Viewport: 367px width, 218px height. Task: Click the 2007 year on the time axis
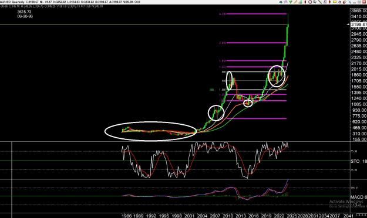click(215, 216)
